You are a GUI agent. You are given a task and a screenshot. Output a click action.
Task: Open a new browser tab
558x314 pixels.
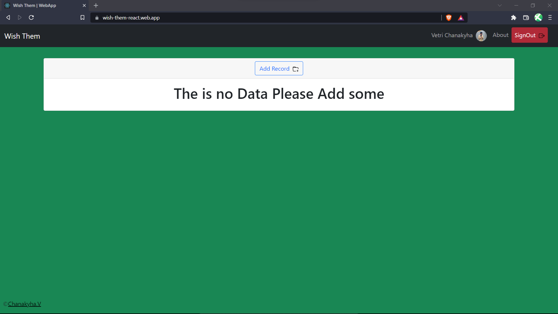[x=96, y=6]
